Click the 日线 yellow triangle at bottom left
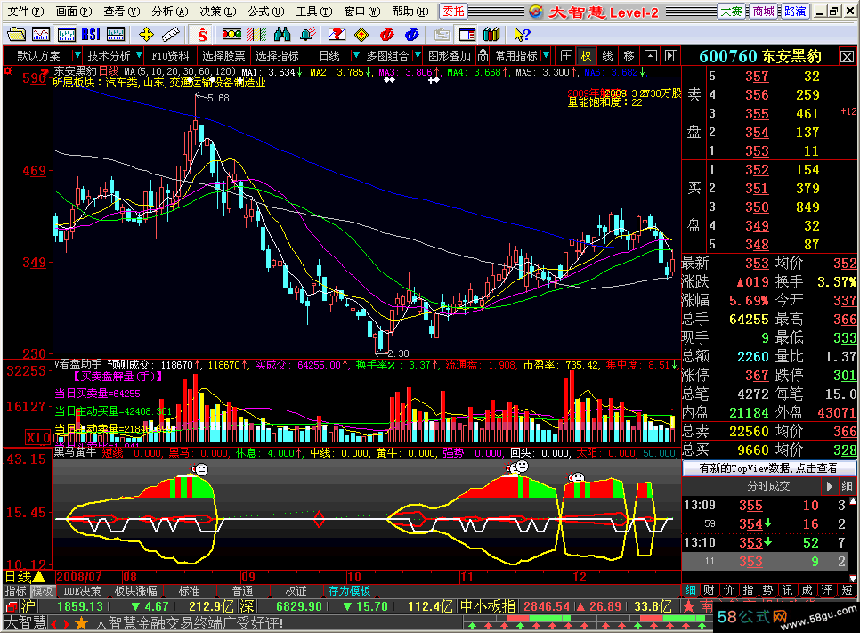The image size is (860, 633). click(x=39, y=577)
